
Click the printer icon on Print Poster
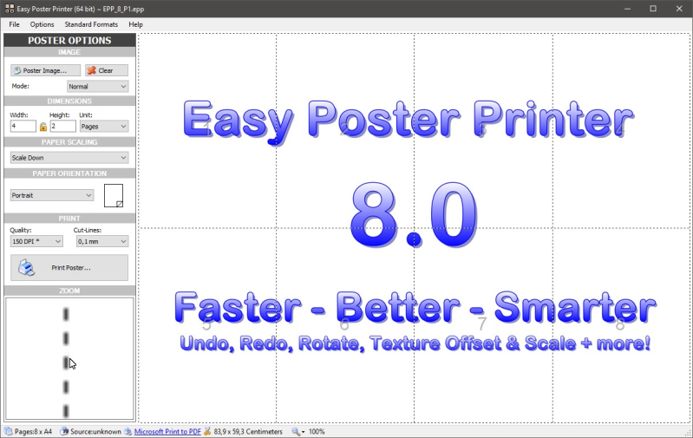(27, 268)
